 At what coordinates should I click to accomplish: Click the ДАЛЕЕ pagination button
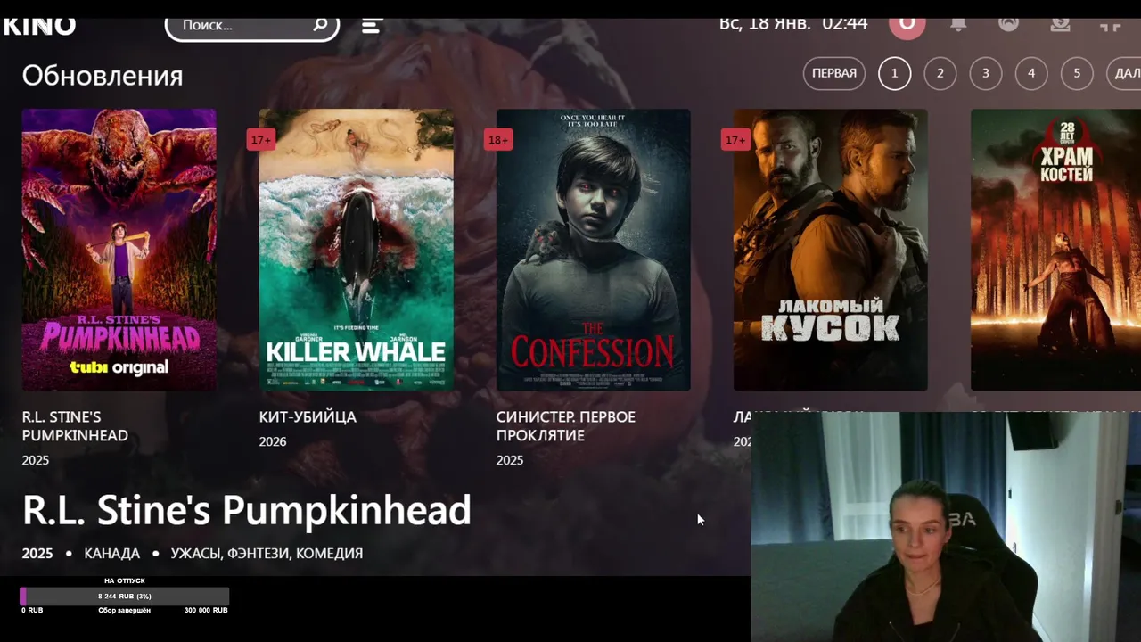tap(1124, 73)
